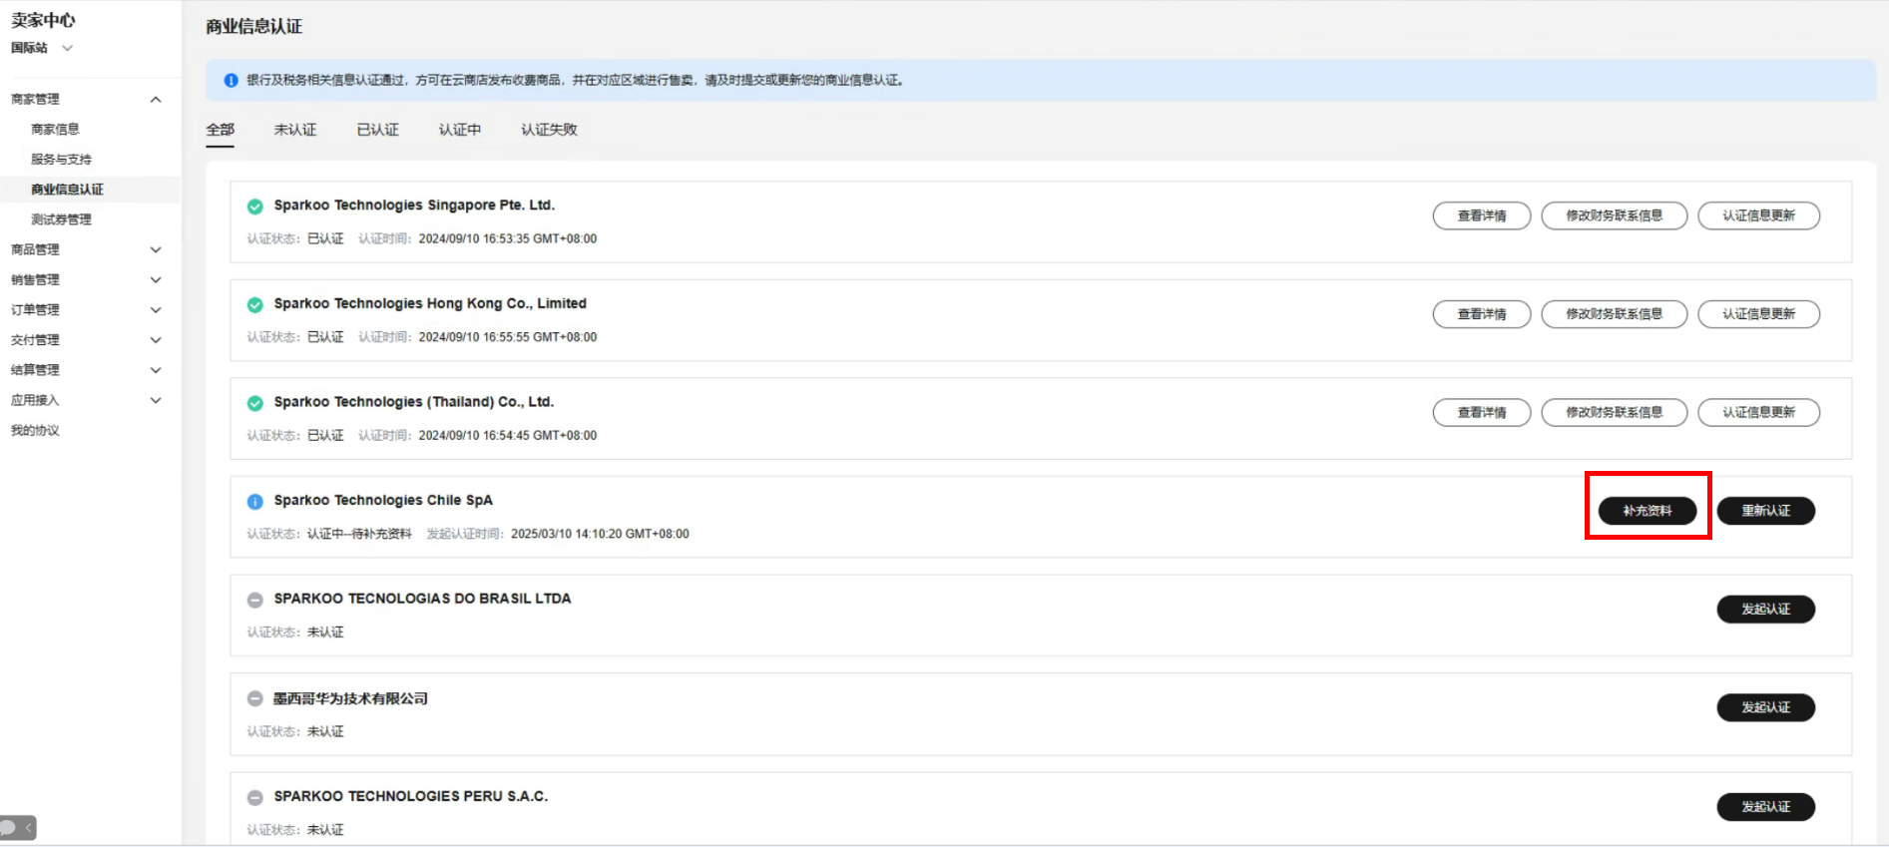Click 补充资料 for Sparkoo Chile SpA

coord(1648,511)
